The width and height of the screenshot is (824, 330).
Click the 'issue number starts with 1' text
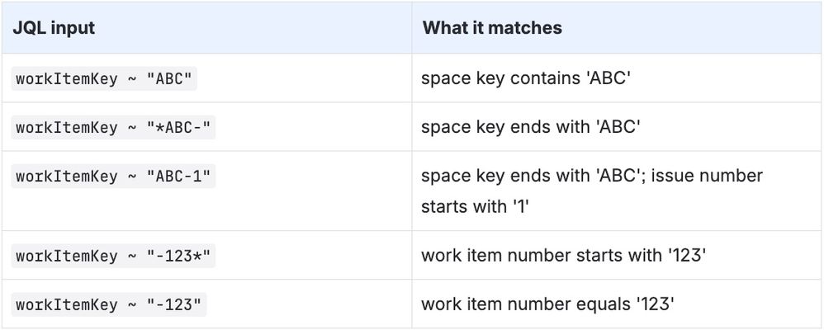click(591, 191)
